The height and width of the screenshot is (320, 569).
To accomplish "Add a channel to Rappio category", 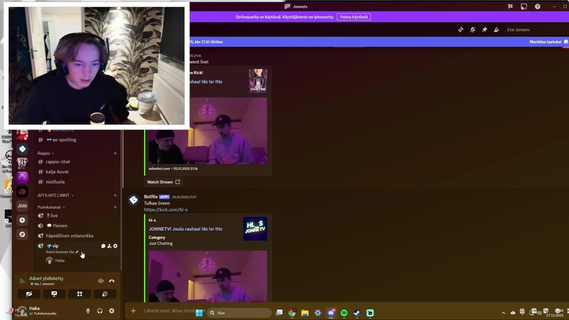I will [x=115, y=153].
